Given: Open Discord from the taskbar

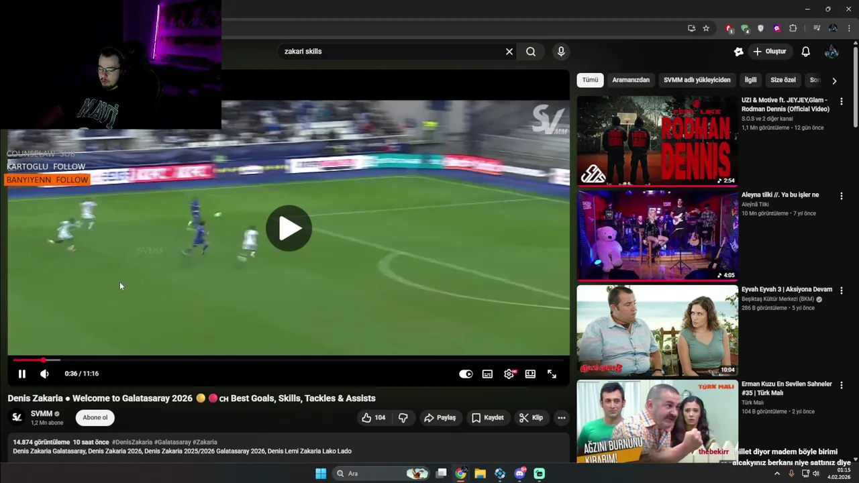Looking at the screenshot, I should (x=520, y=474).
